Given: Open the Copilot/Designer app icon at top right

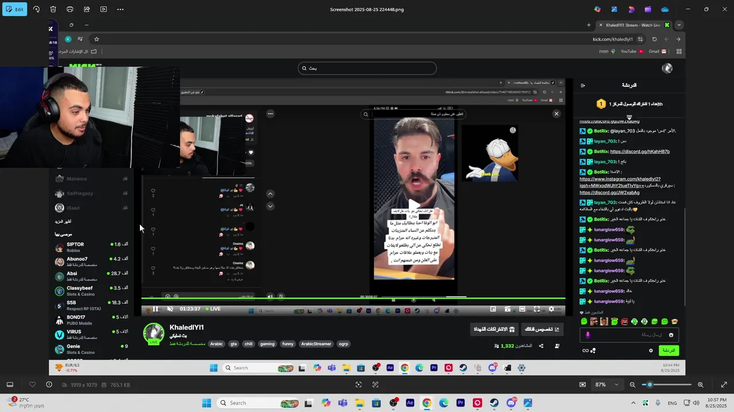Looking at the screenshot, I should click(x=598, y=9).
